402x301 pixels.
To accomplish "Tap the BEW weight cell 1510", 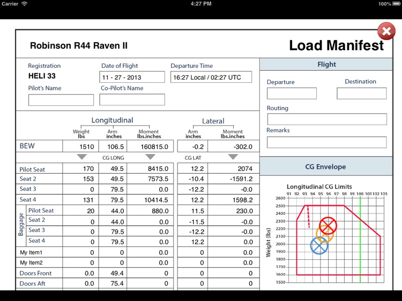I will (80, 146).
